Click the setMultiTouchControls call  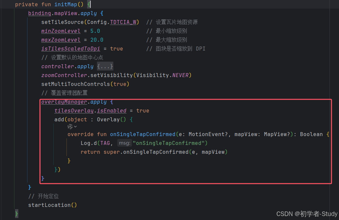pyautogui.click(x=76, y=84)
